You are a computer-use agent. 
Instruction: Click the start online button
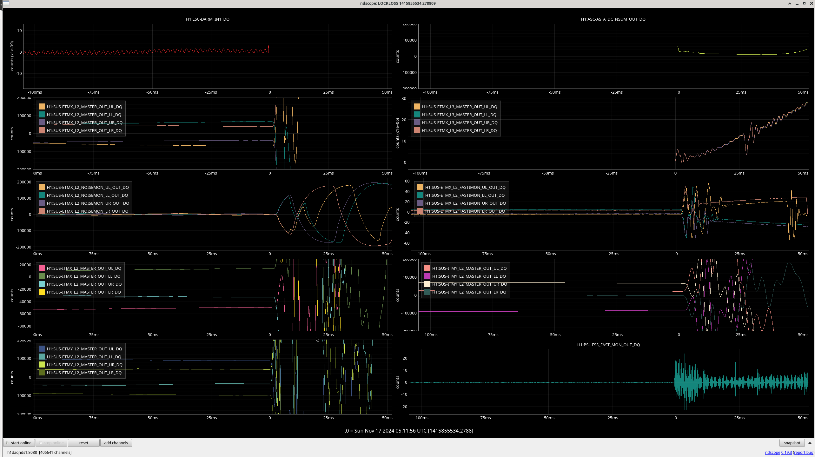(x=19, y=443)
